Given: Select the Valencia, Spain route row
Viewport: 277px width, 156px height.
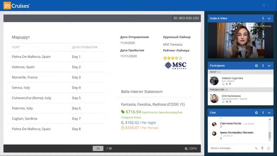Looking at the screenshot, I should click(56, 67).
